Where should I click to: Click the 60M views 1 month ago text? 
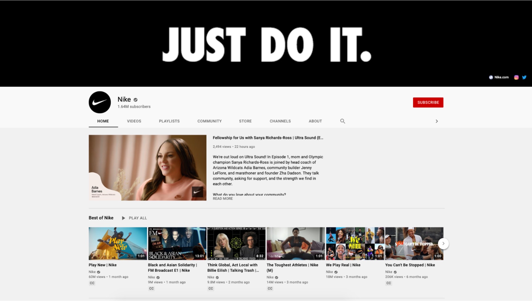[109, 277]
